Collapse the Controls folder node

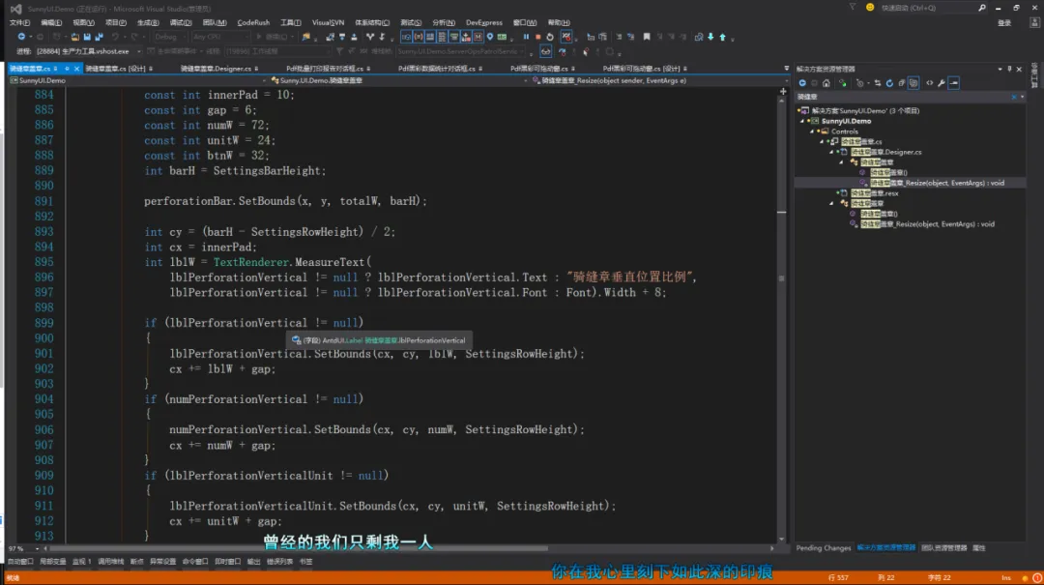pos(812,132)
